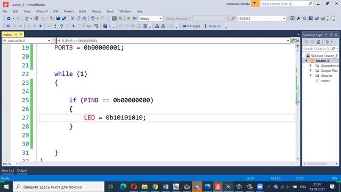Viewport: 341px width, 192px height.
Task: Undo the last edit
Action: click(x=93, y=19)
